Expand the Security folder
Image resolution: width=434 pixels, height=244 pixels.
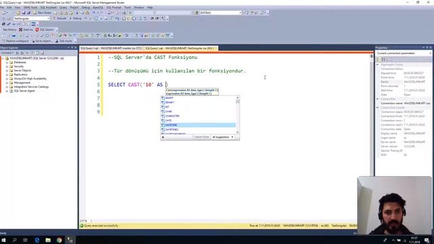(x=7, y=66)
